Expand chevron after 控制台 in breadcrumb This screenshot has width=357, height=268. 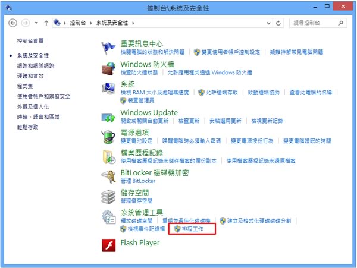pos(91,23)
